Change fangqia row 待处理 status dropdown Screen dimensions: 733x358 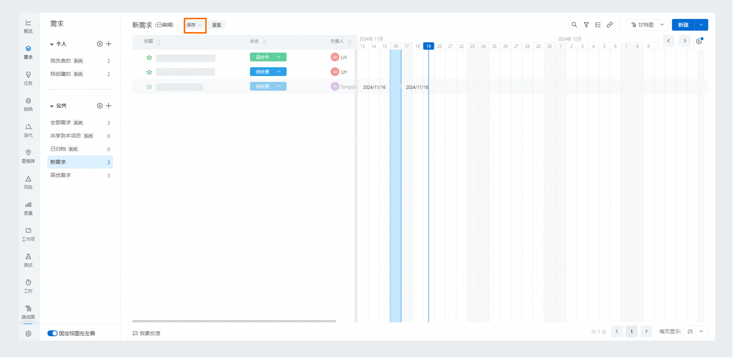268,86
